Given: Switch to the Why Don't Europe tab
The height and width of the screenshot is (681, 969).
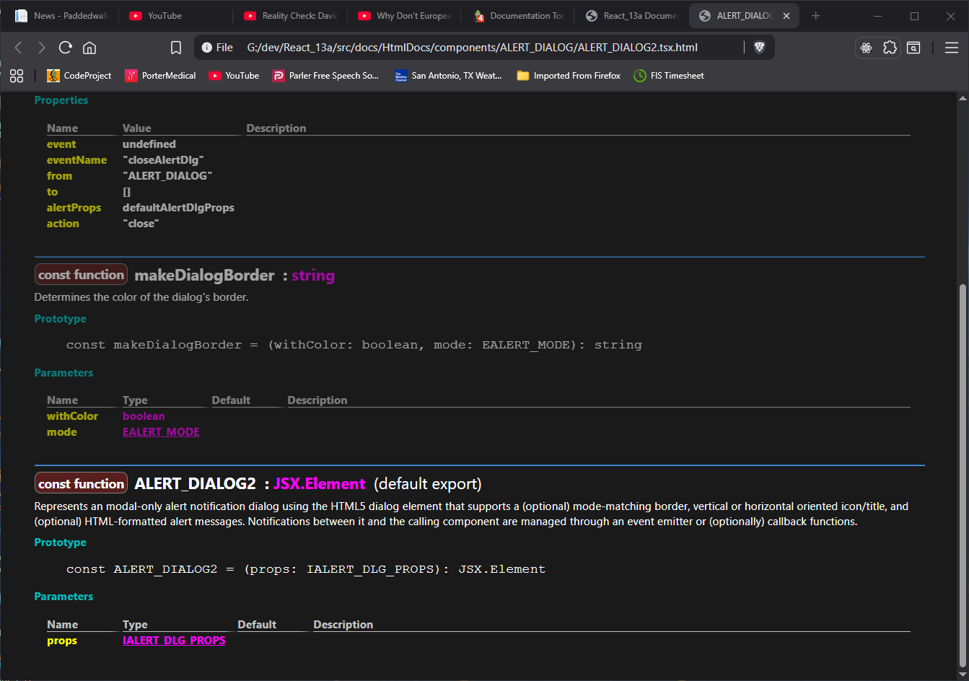Looking at the screenshot, I should click(404, 16).
